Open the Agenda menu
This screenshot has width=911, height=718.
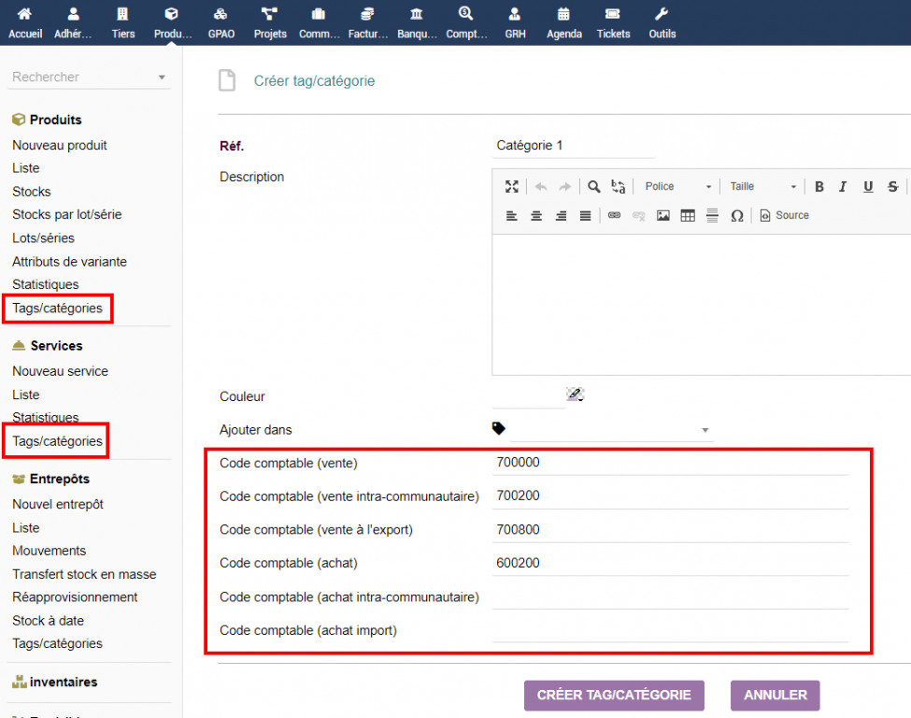[x=563, y=22]
